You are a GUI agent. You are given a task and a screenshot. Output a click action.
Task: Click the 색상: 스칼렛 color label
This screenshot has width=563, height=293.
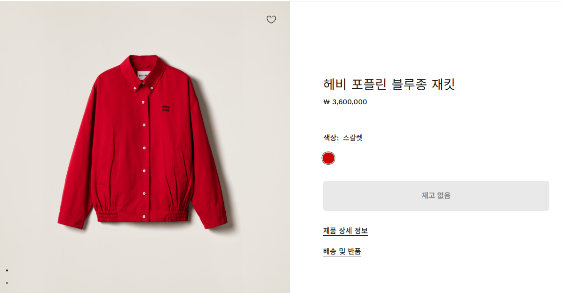pos(343,138)
